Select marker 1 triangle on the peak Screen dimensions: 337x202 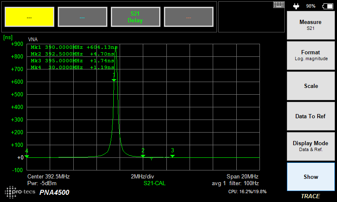click(x=114, y=80)
